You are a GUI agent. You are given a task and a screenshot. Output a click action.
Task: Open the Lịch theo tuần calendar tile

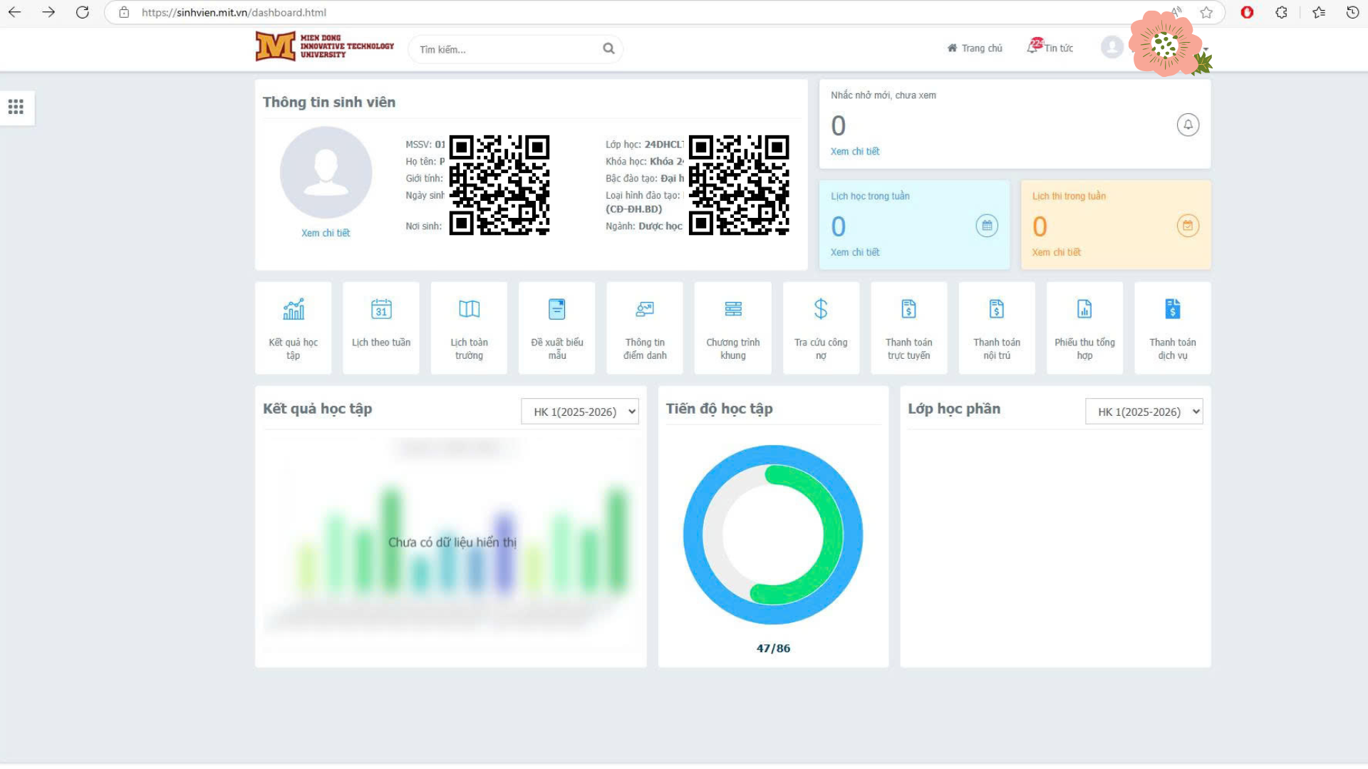click(381, 328)
